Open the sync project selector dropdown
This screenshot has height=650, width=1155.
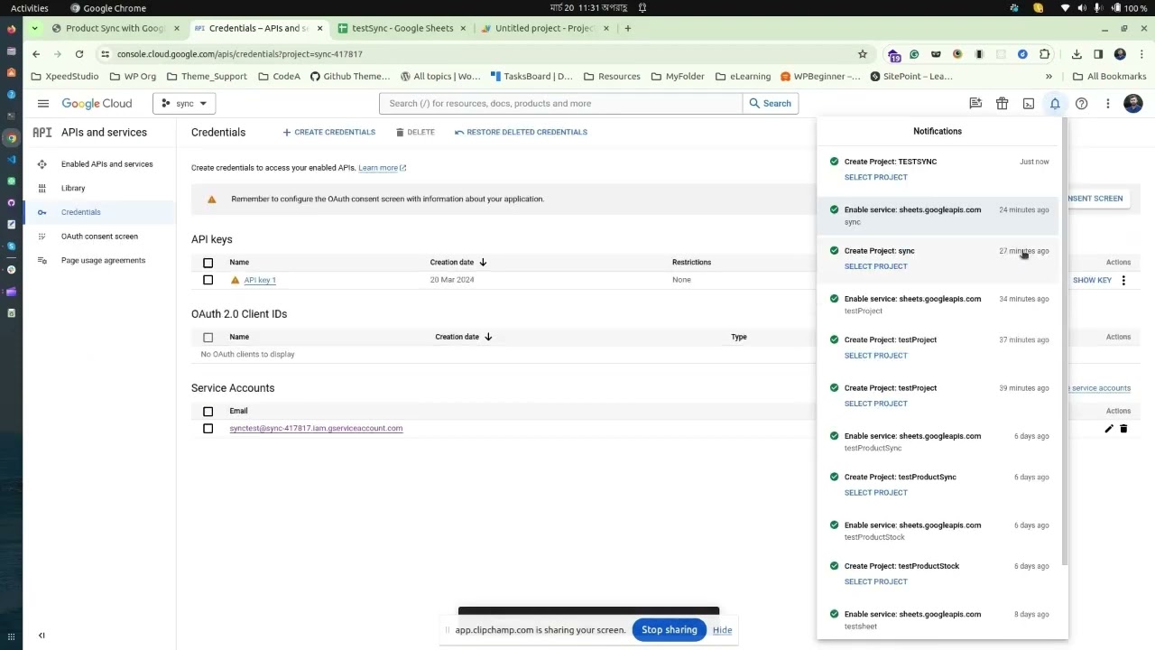pyautogui.click(x=184, y=104)
